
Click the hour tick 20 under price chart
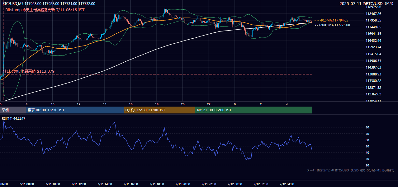tap(182, 104)
